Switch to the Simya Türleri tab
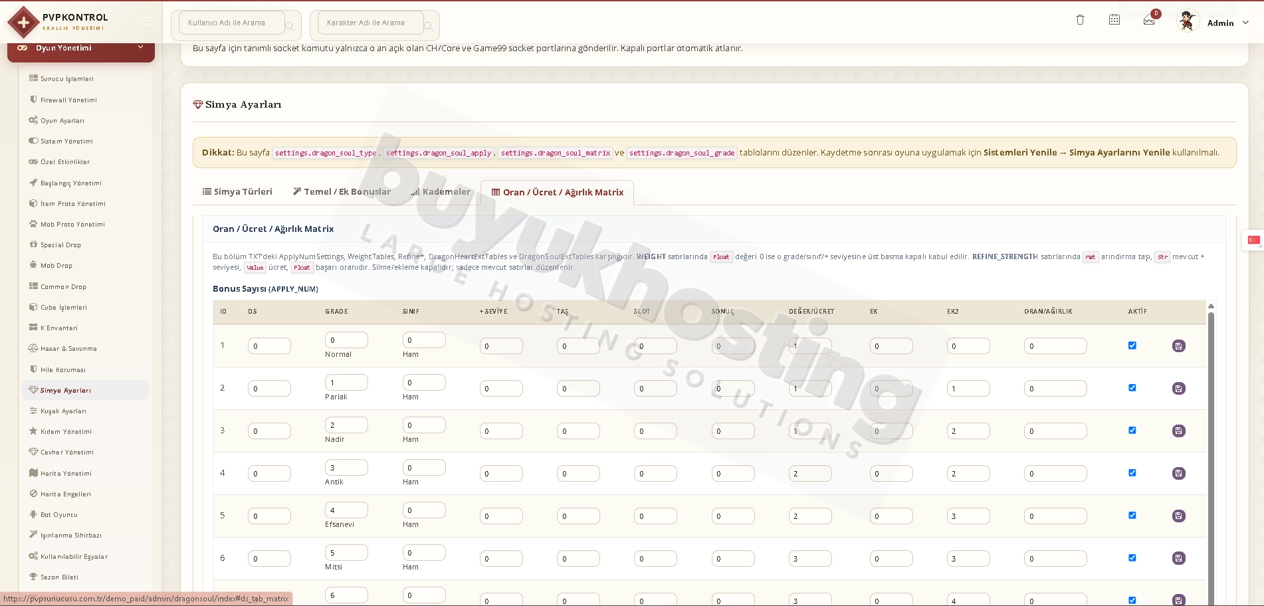The image size is (1264, 606). 237,192
